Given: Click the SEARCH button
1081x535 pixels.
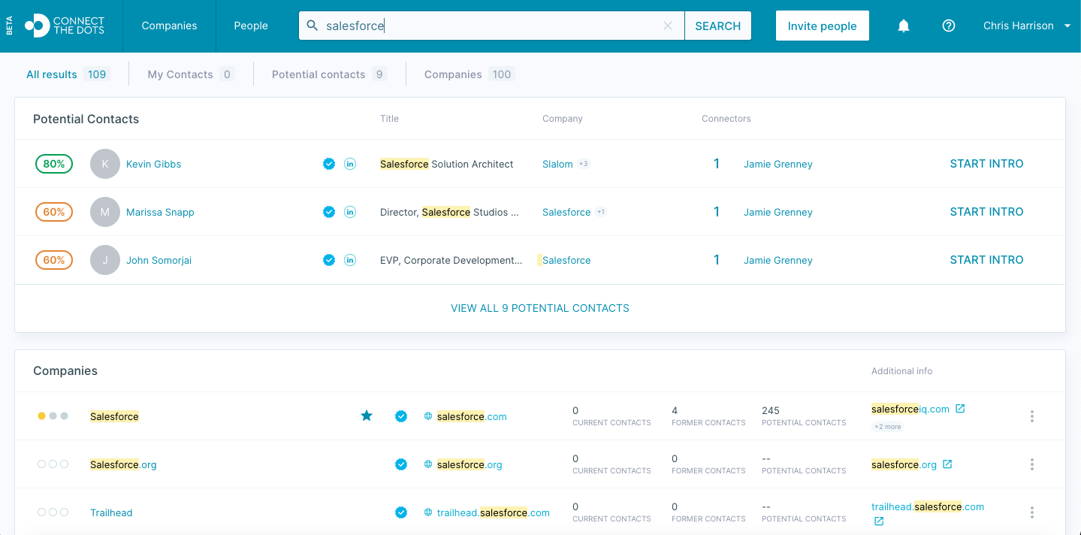Looking at the screenshot, I should point(718,26).
